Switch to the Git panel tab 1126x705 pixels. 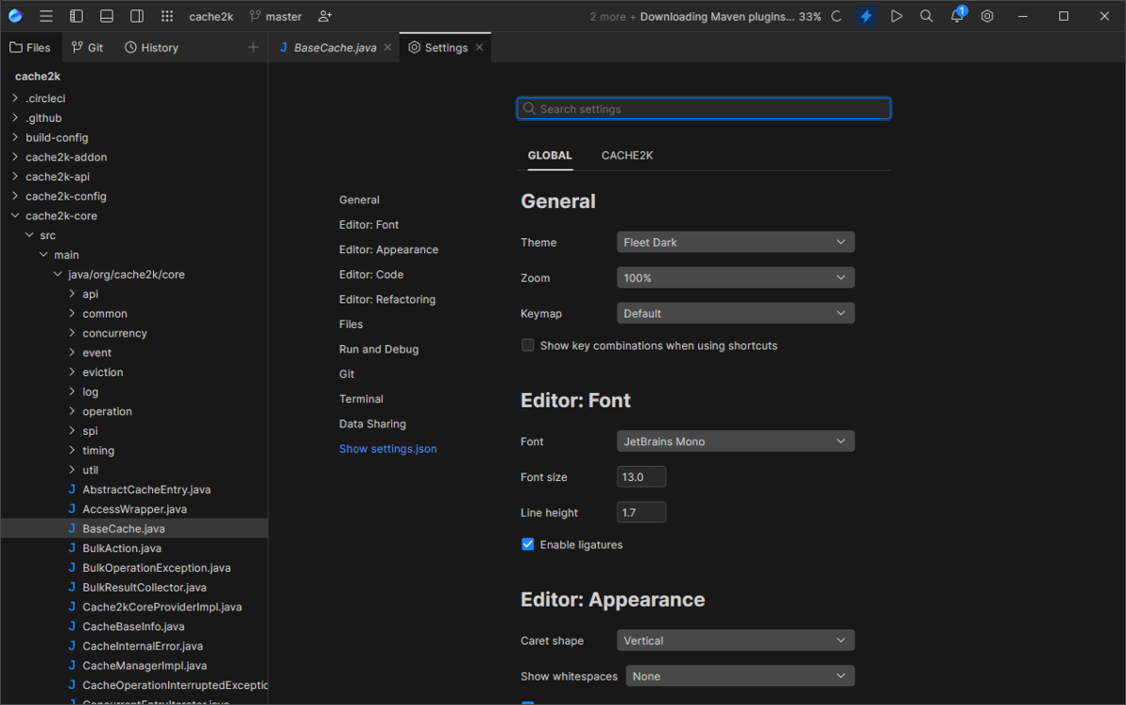click(x=87, y=48)
